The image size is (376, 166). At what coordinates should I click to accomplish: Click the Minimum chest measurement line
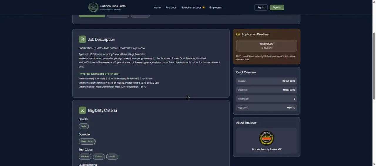coord(113,87)
